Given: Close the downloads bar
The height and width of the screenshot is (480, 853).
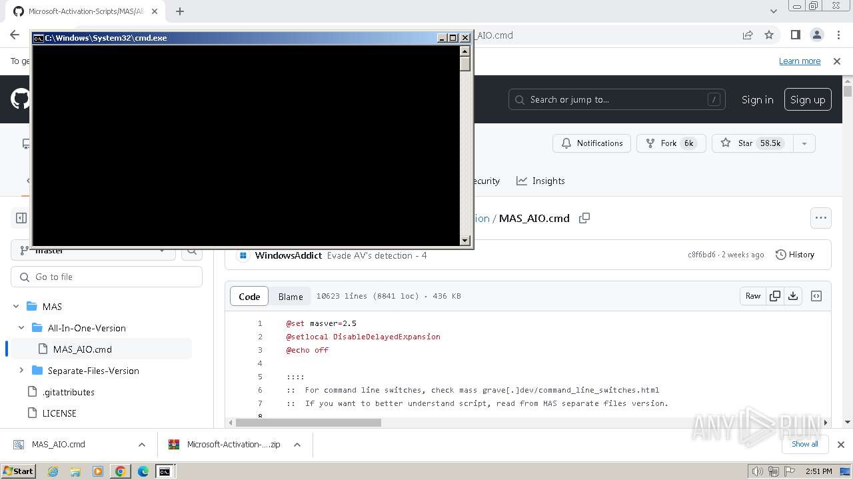Looking at the screenshot, I should [x=841, y=445].
